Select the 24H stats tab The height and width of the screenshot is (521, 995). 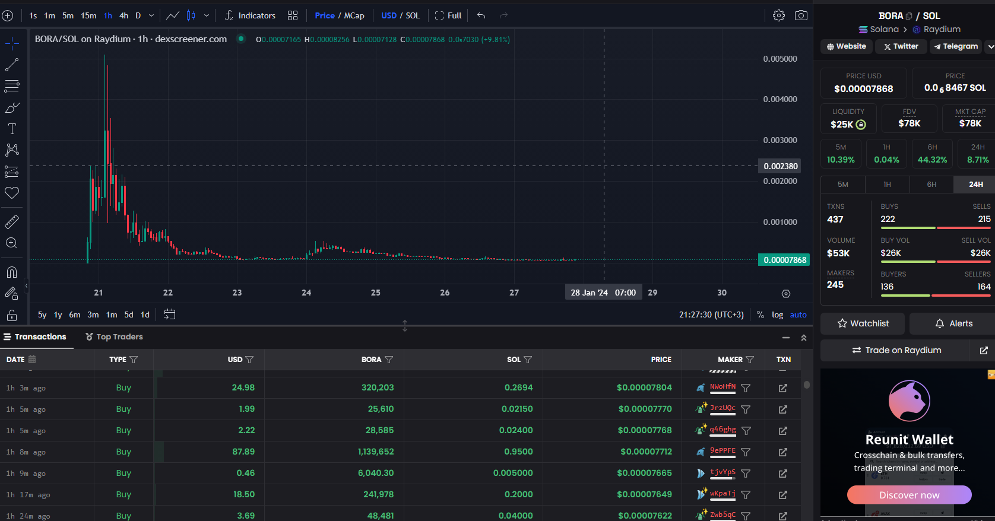pyautogui.click(x=976, y=185)
